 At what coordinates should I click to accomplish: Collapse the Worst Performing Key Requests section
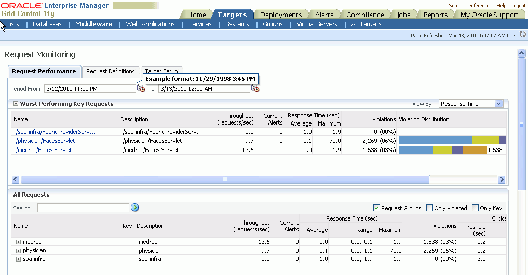coord(16,104)
